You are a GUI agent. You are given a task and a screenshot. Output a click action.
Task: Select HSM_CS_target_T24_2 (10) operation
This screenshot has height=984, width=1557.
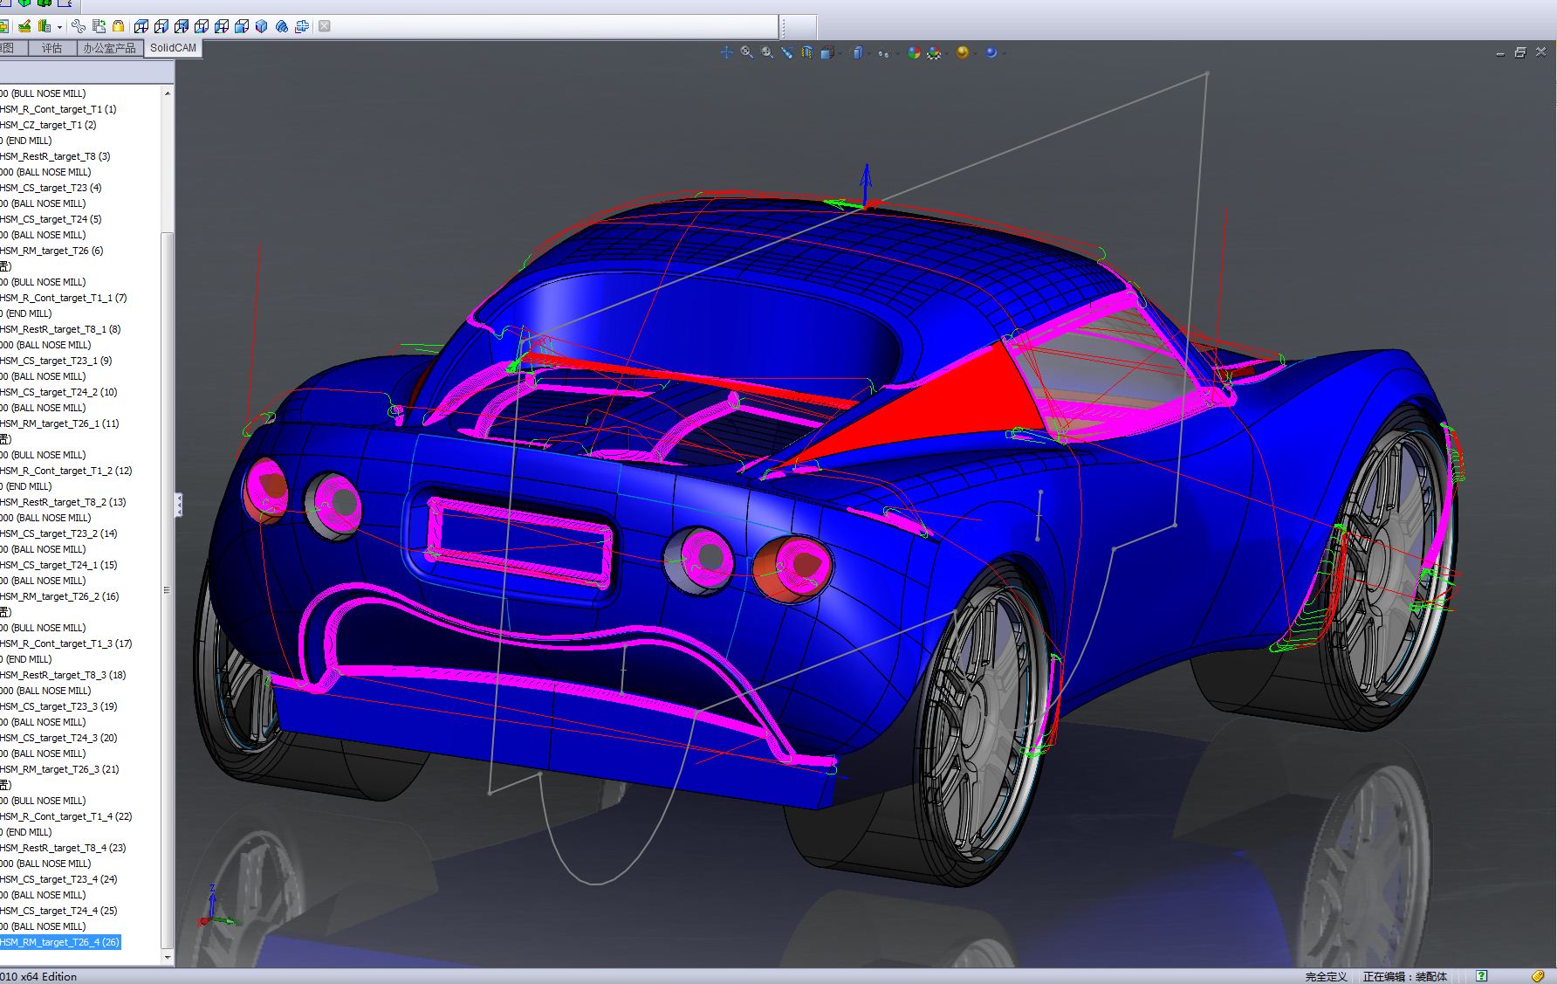(59, 392)
